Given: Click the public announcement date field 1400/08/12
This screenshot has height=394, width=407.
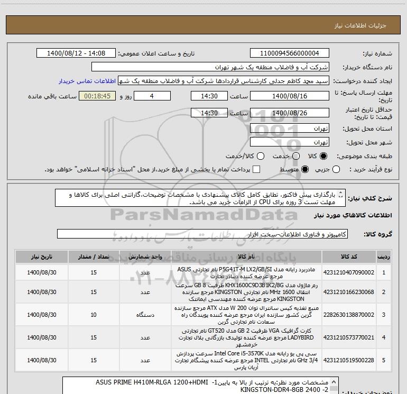Looking at the screenshot, I should (x=76, y=53).
